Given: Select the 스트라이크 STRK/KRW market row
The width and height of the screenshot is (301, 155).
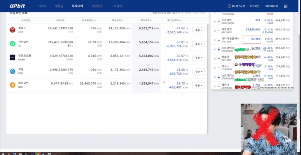Looking at the screenshot, I should [x=252, y=49].
